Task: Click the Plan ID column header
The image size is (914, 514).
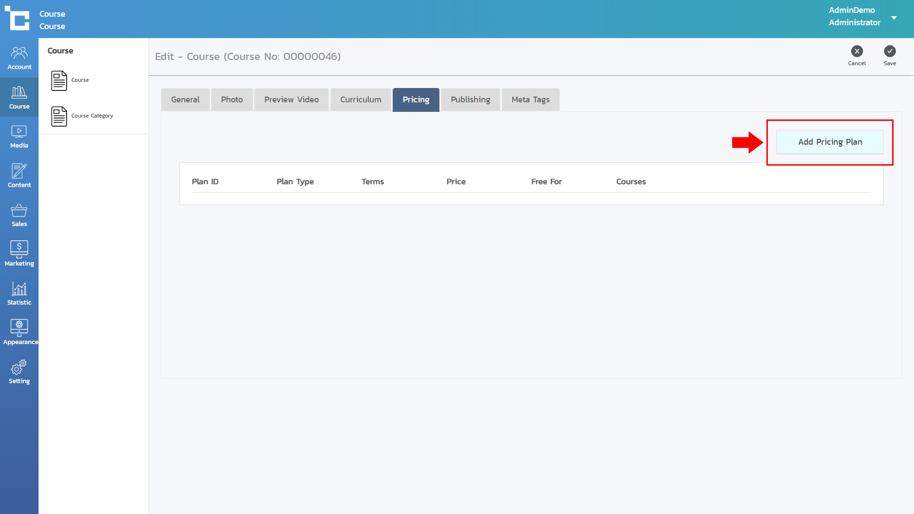Action: click(205, 182)
